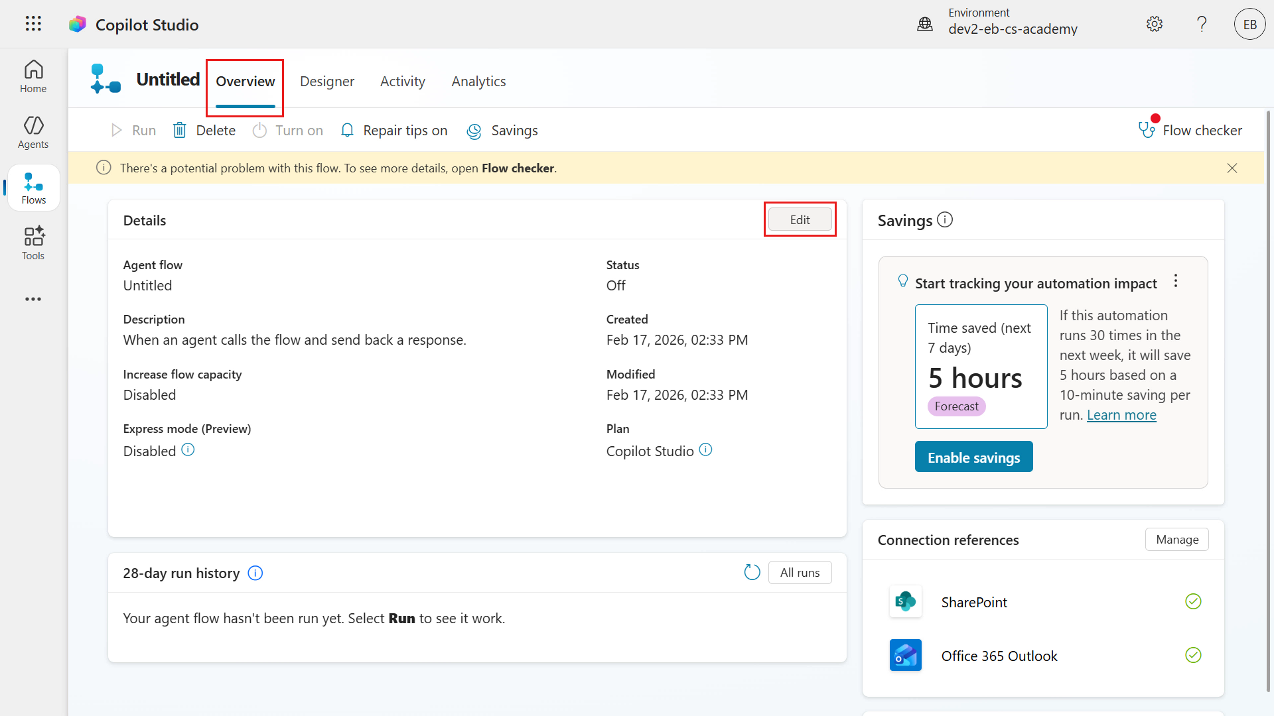
Task: Open the Flow checker
Action: 1190,130
